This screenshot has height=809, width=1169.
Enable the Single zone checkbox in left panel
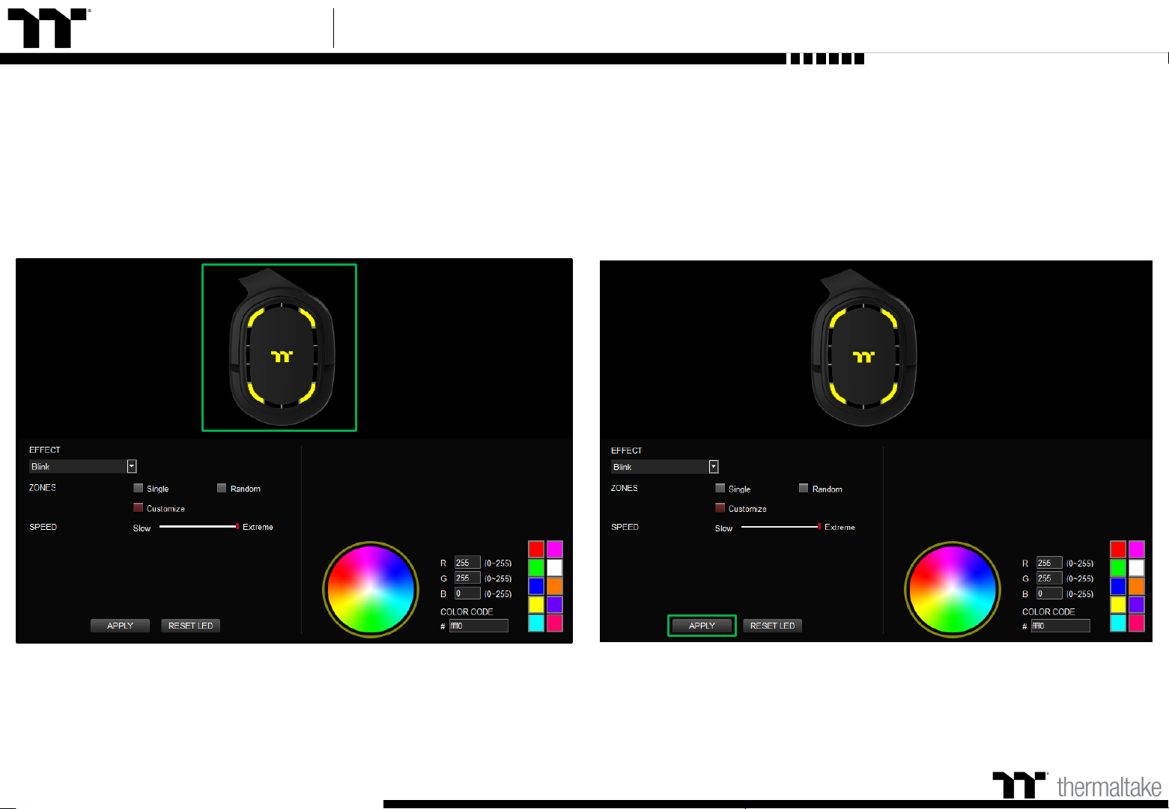(x=139, y=488)
